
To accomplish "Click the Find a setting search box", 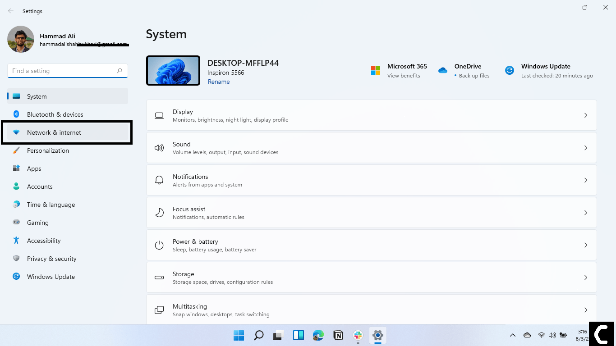I will pos(67,71).
